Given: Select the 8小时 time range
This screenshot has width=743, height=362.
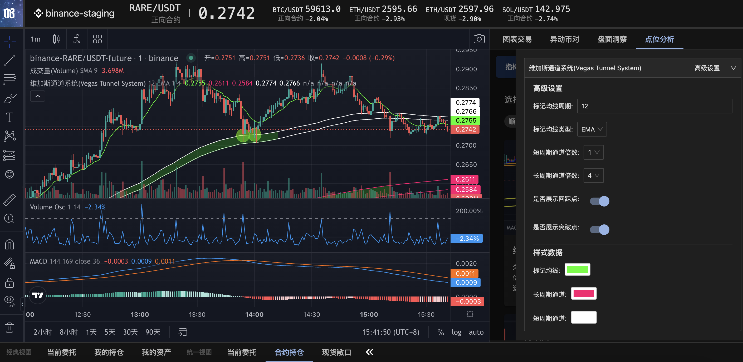Looking at the screenshot, I should tap(69, 332).
